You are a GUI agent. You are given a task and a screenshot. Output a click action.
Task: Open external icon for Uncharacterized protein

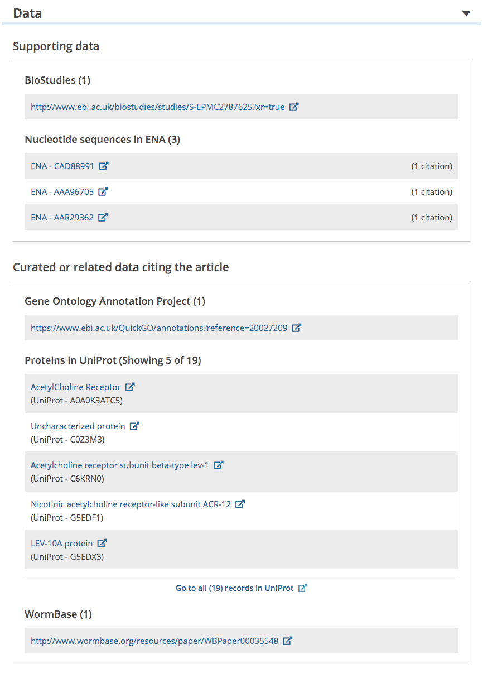(134, 425)
